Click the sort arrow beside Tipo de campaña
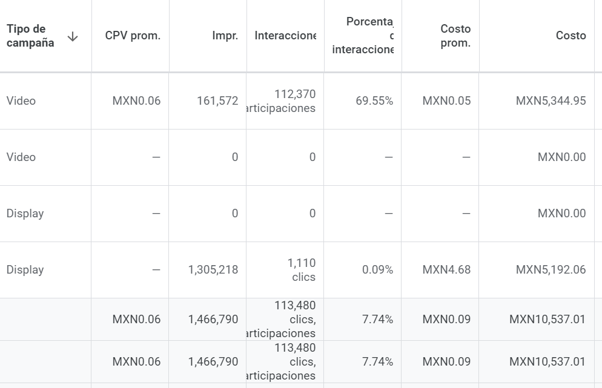The image size is (602, 388). [73, 36]
